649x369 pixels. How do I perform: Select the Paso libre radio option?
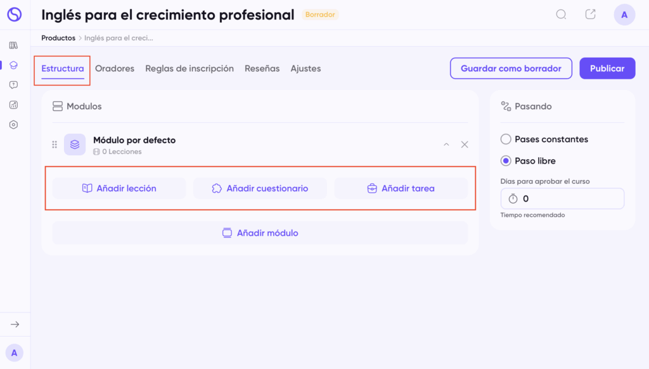pyautogui.click(x=506, y=161)
